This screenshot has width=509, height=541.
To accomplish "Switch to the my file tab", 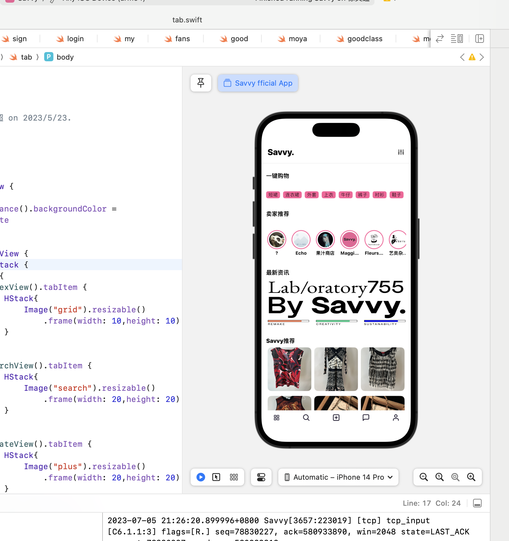I will pyautogui.click(x=124, y=39).
